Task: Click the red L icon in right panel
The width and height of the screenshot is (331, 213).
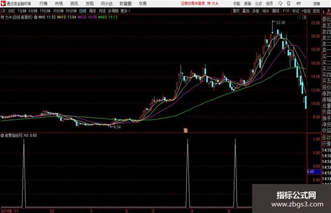Action: (324, 12)
